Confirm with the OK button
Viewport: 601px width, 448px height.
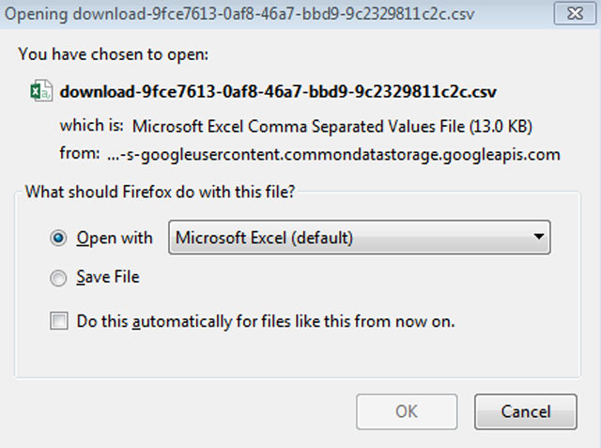coord(407,411)
